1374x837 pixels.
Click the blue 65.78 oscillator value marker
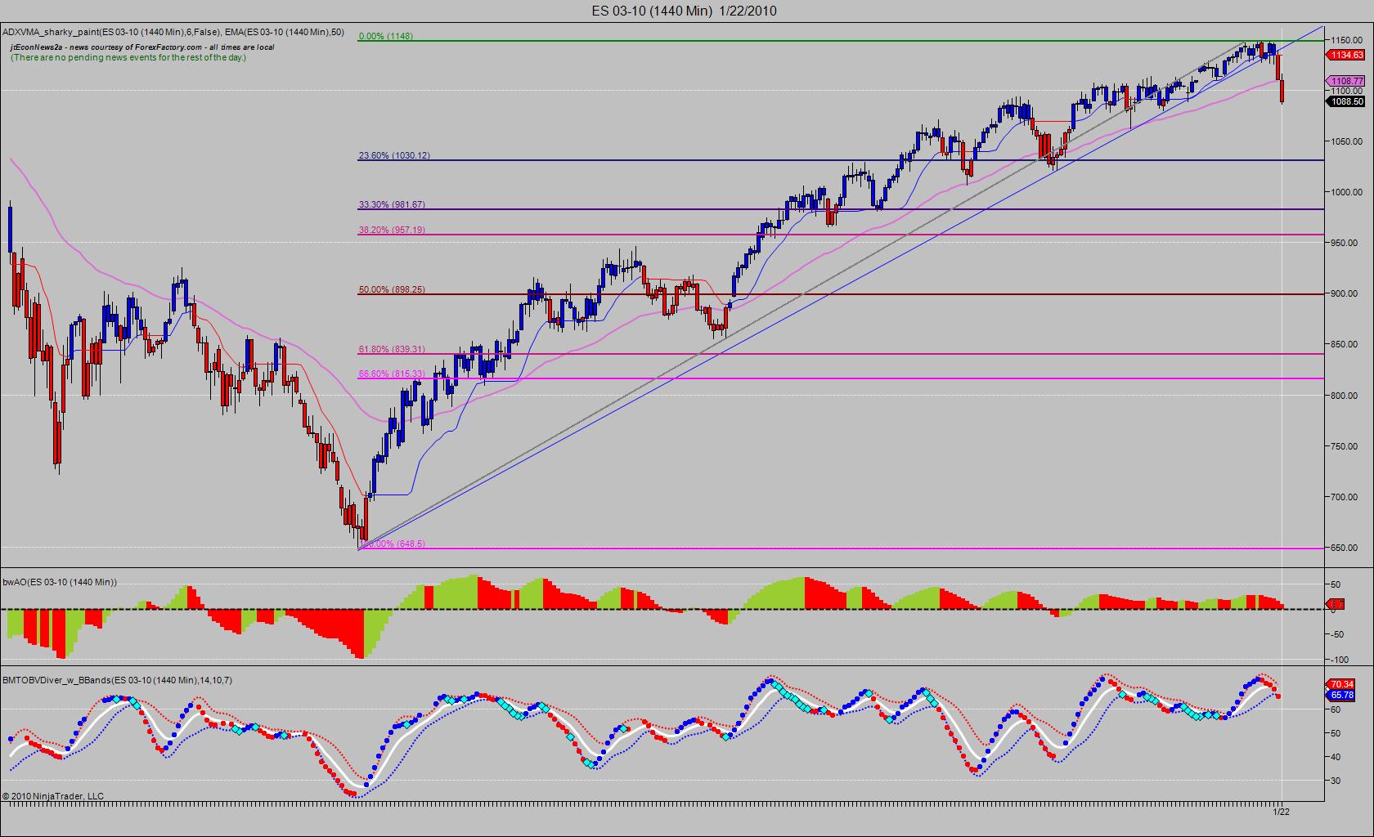1343,695
